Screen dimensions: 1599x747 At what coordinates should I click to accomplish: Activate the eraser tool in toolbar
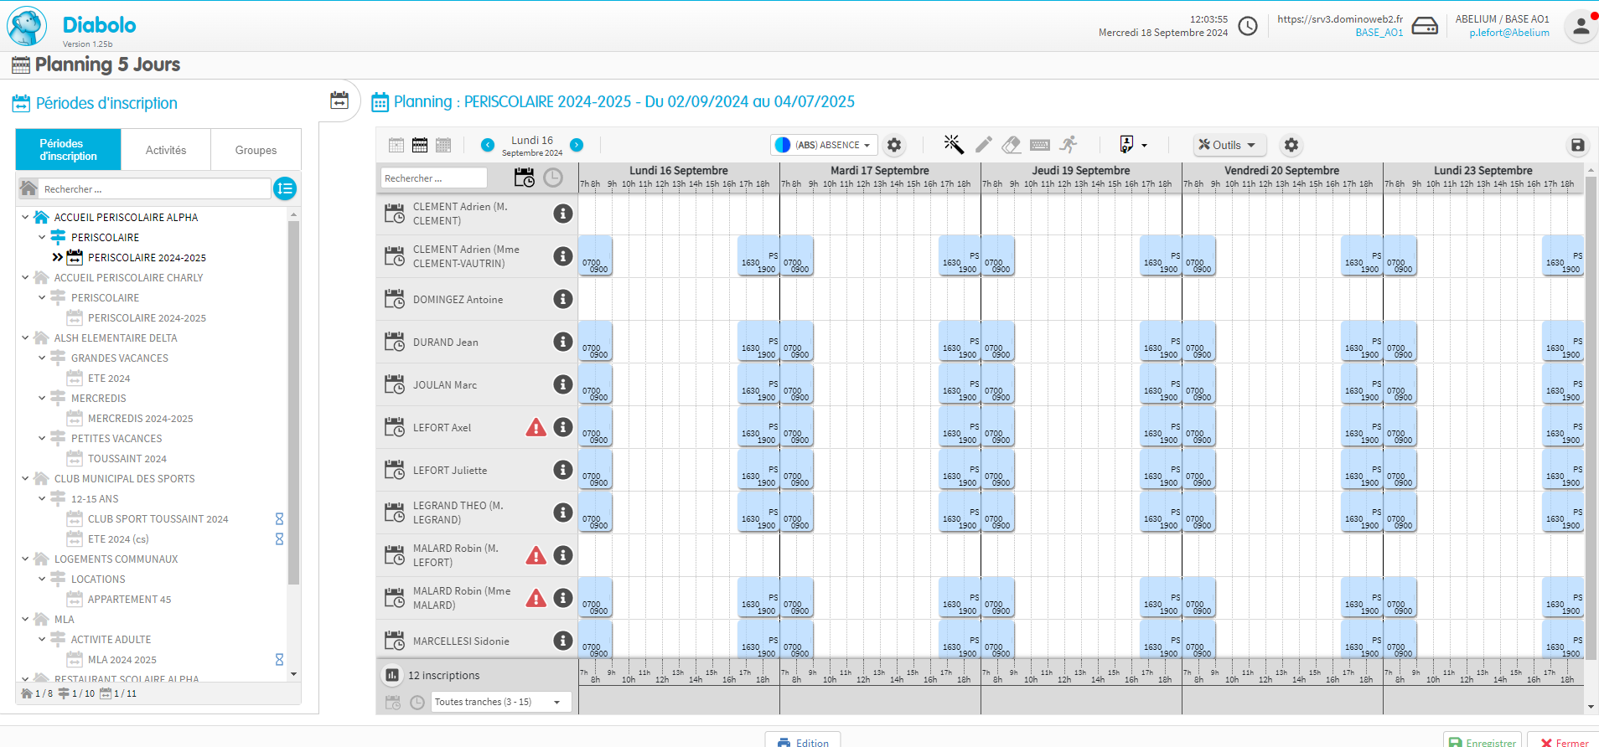pos(1012,145)
